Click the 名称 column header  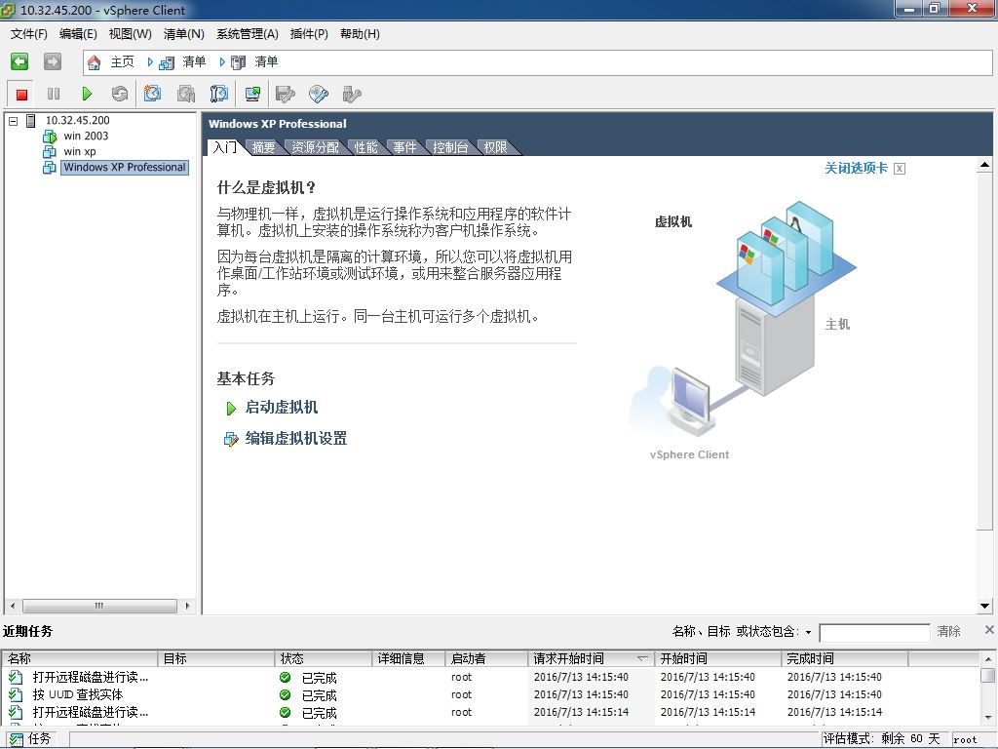(x=80, y=658)
